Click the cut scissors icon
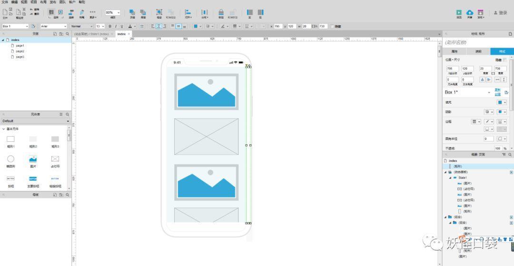 24,10
